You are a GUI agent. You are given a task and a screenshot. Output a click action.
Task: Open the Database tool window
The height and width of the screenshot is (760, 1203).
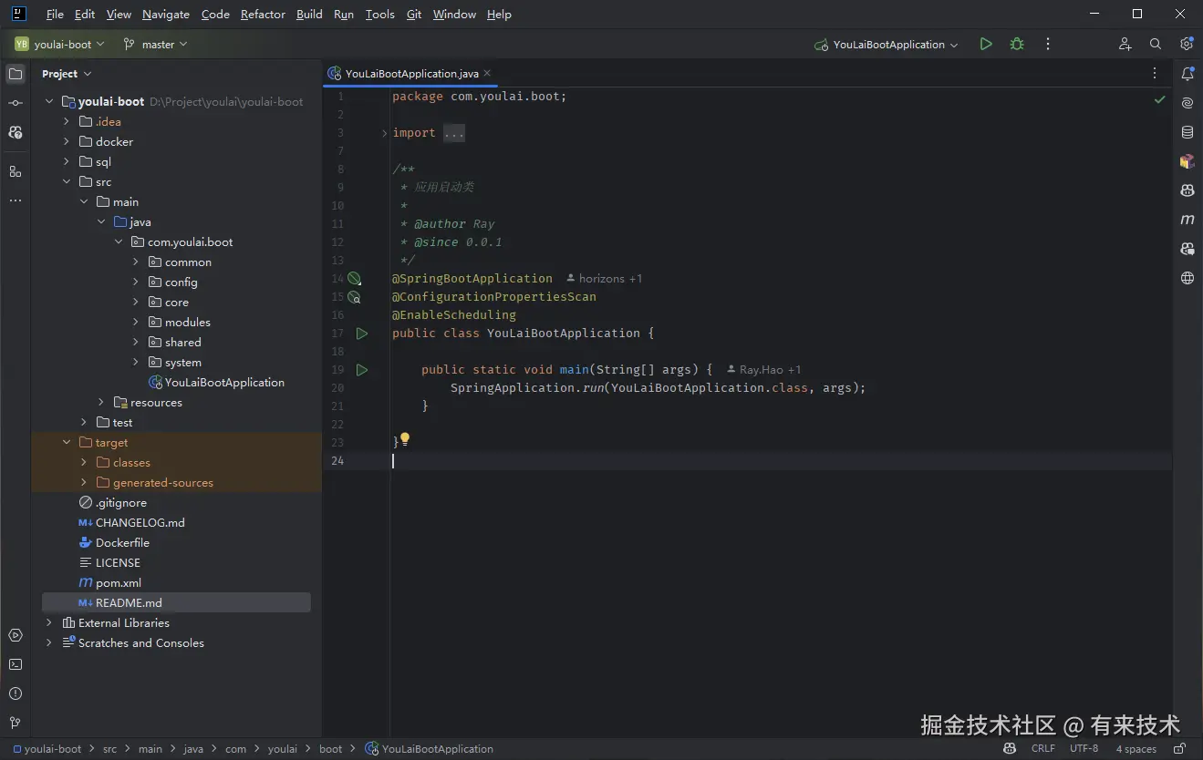point(1187,132)
